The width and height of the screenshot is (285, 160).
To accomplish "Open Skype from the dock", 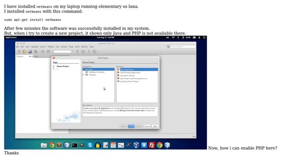I will (x=90, y=145).
